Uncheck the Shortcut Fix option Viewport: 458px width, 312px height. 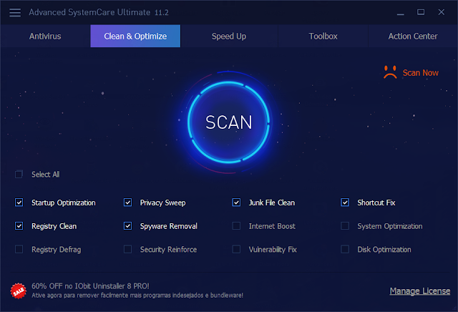[x=345, y=203]
